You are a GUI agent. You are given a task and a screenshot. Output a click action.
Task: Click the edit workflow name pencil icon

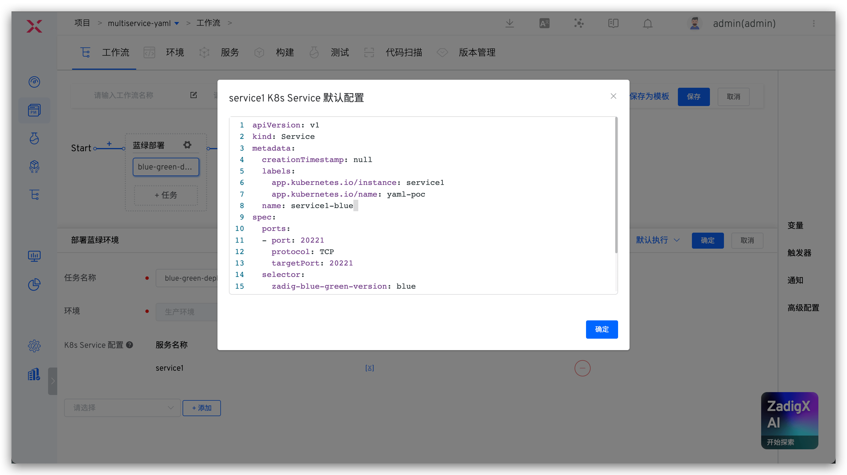(x=194, y=95)
